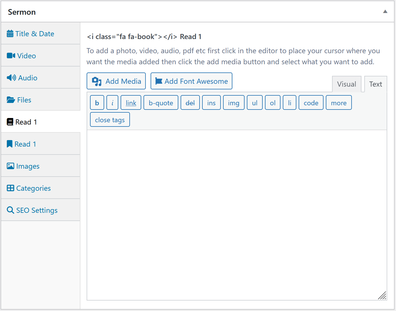Insert an image tag via img button
Viewport: 396px width, 311px height.
234,103
